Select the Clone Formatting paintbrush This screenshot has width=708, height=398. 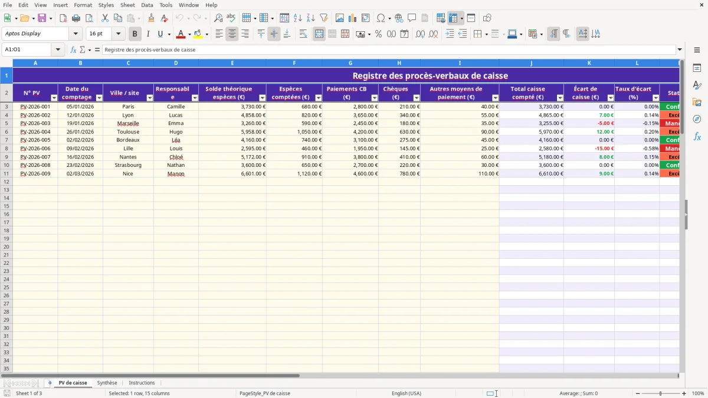click(152, 18)
